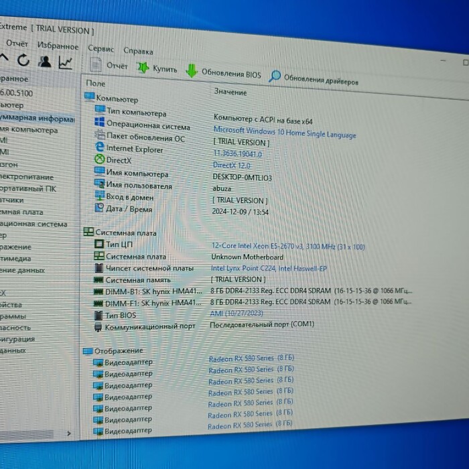Open the 12-Core Intel Xeon E5-2670 v3 link

[288, 246]
